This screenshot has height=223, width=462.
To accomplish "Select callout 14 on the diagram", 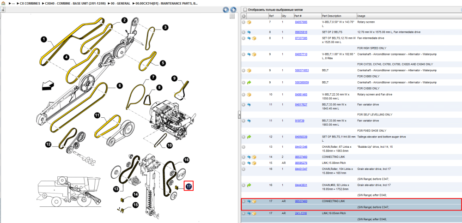I will (135, 194).
